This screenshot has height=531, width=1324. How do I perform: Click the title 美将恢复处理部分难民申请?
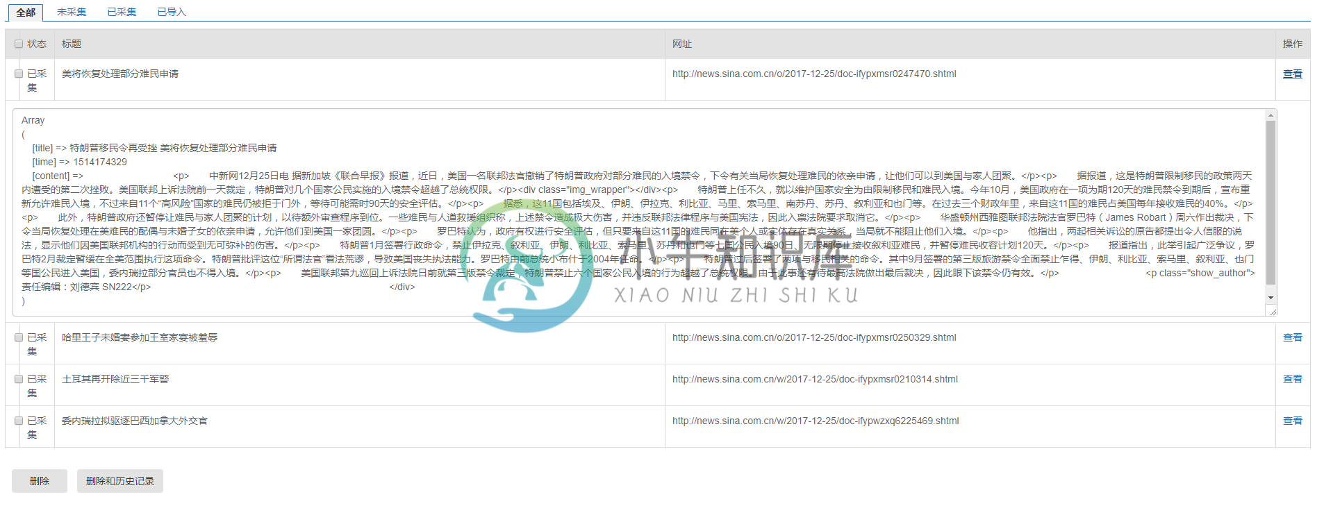[x=120, y=74]
